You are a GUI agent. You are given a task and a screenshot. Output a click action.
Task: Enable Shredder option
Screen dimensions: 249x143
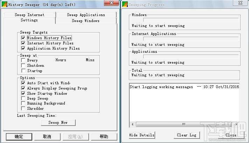click(x=23, y=109)
